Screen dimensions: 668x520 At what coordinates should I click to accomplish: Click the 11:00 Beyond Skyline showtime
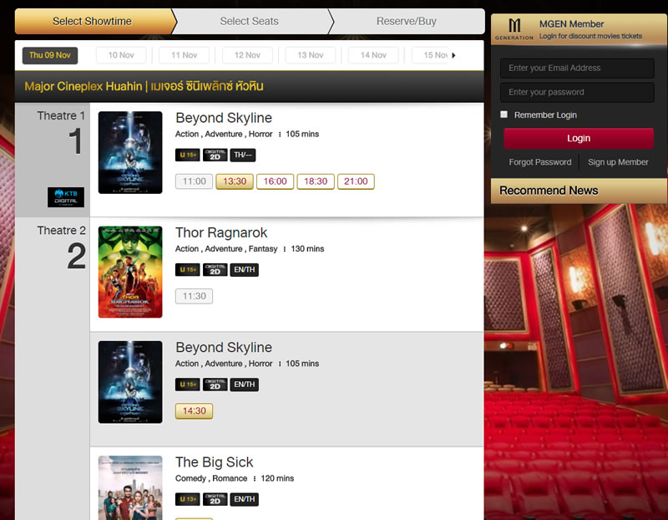[195, 181]
